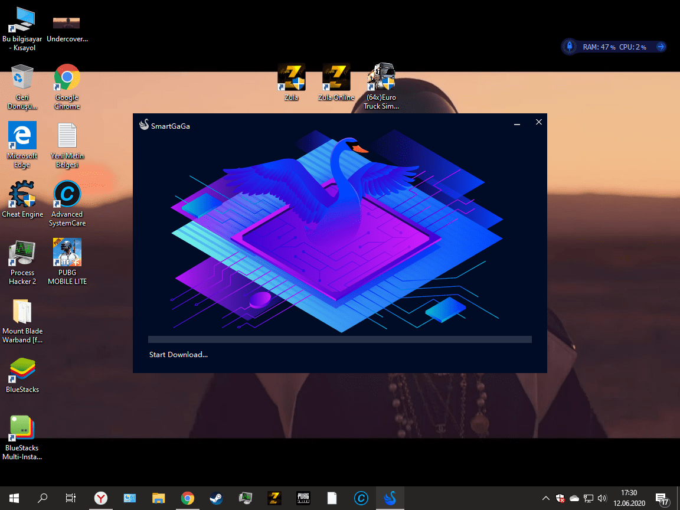
Task: Open Task View from taskbar
Action: coord(70,498)
